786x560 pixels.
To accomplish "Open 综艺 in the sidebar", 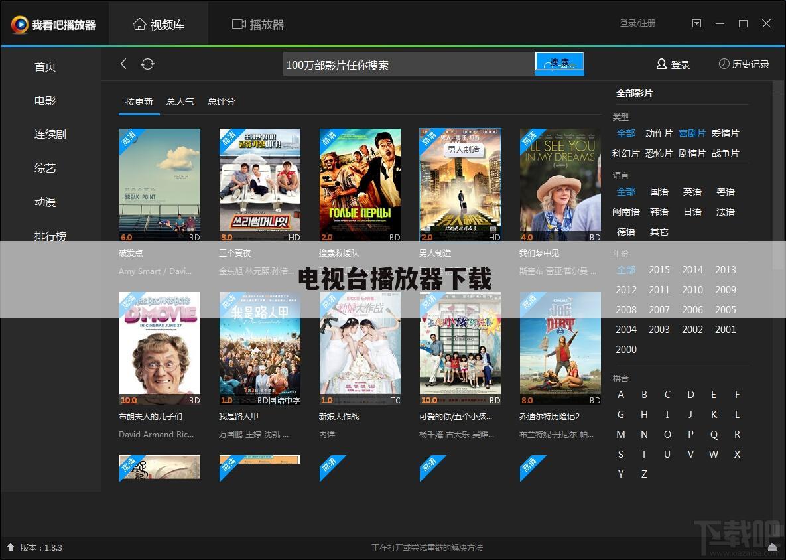I will tap(45, 168).
